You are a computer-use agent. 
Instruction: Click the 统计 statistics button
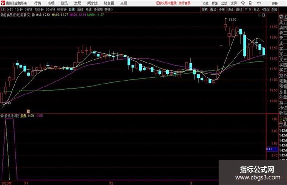coord(230,9)
